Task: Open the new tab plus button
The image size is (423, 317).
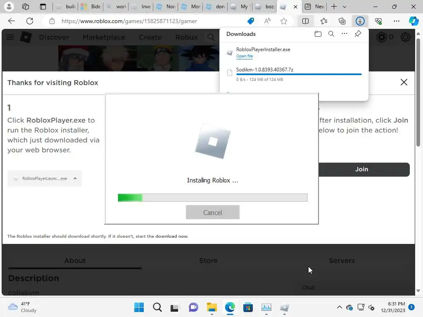Action: point(334,7)
